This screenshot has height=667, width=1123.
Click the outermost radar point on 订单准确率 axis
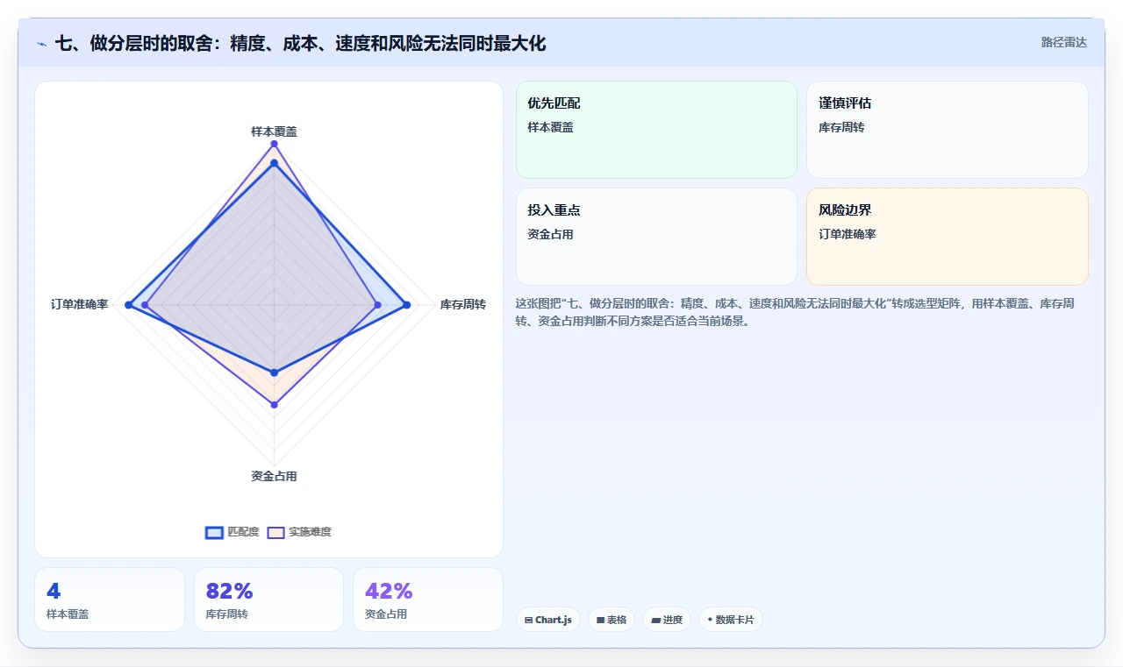coord(128,305)
